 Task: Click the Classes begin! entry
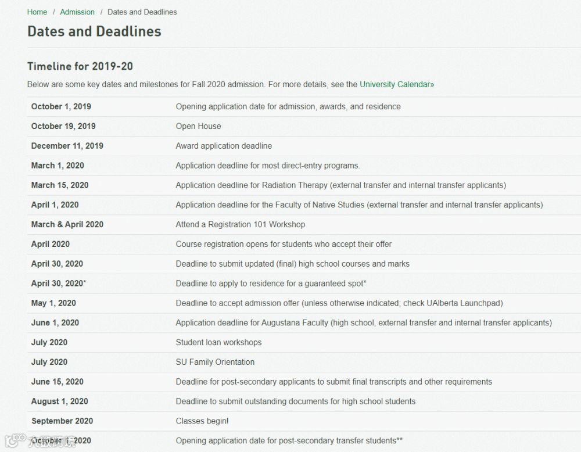coord(202,421)
